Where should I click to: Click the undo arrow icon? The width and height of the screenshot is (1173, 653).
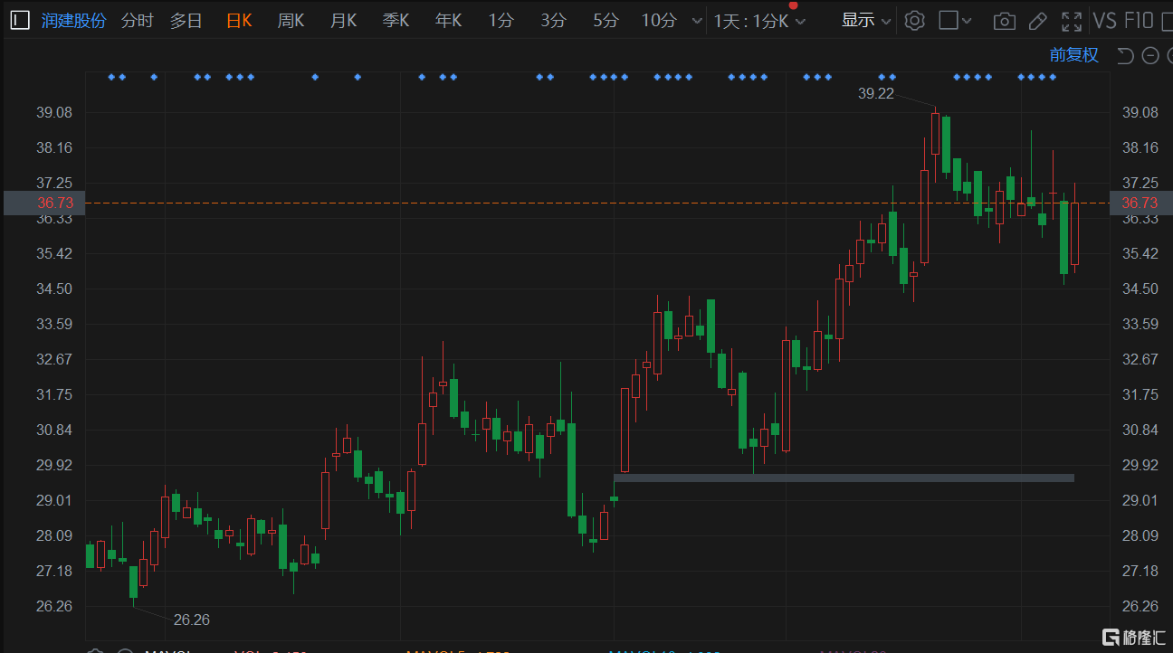(1125, 56)
